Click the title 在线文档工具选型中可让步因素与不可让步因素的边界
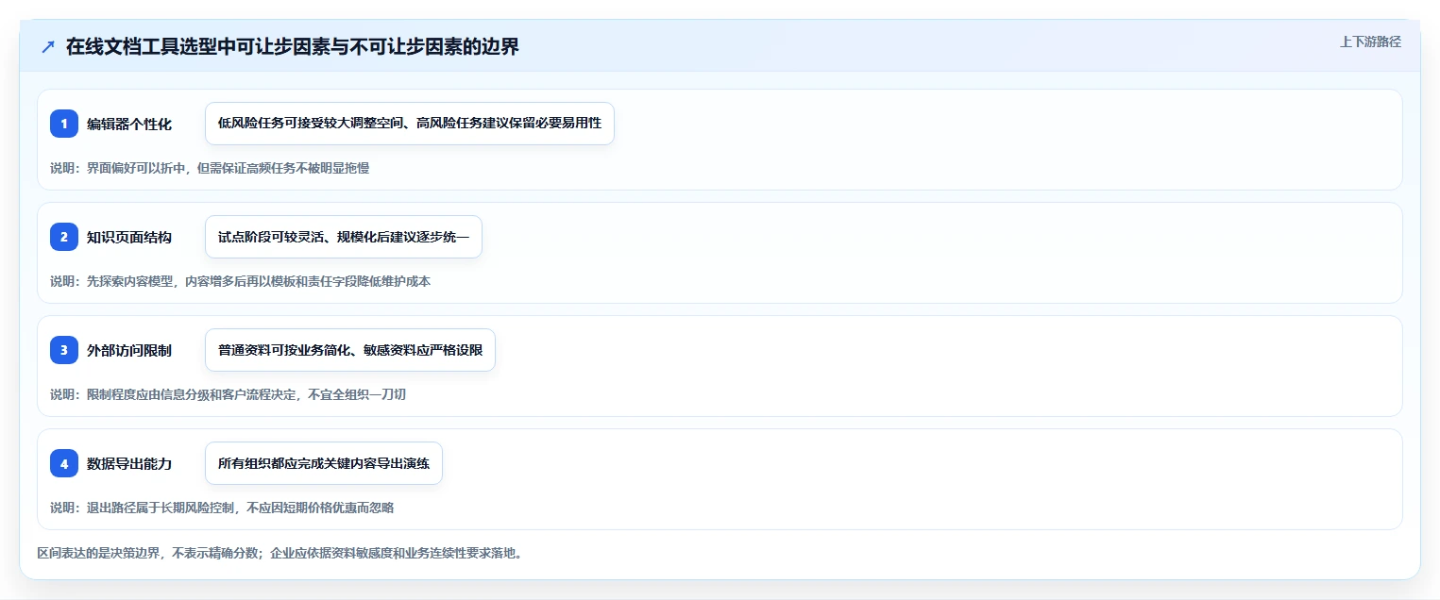Image resolution: width=1440 pixels, height=600 pixels. point(293,47)
